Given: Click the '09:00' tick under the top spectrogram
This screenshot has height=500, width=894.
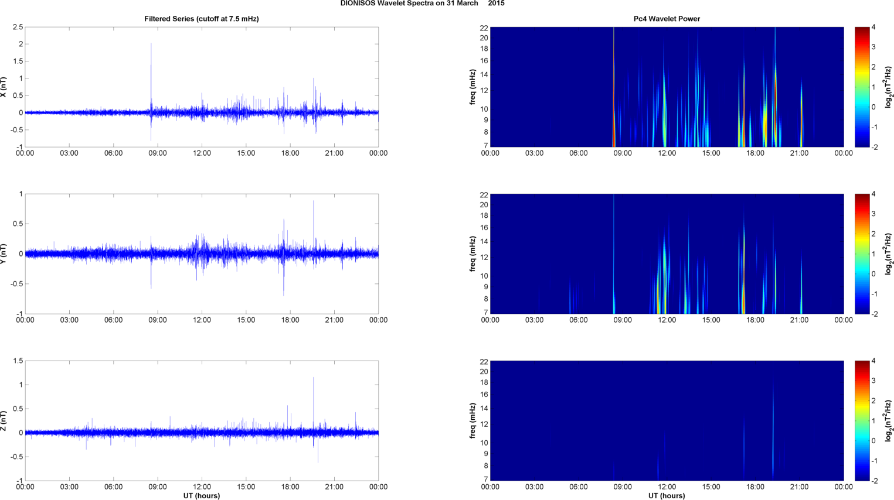Looking at the screenshot, I should (x=623, y=153).
